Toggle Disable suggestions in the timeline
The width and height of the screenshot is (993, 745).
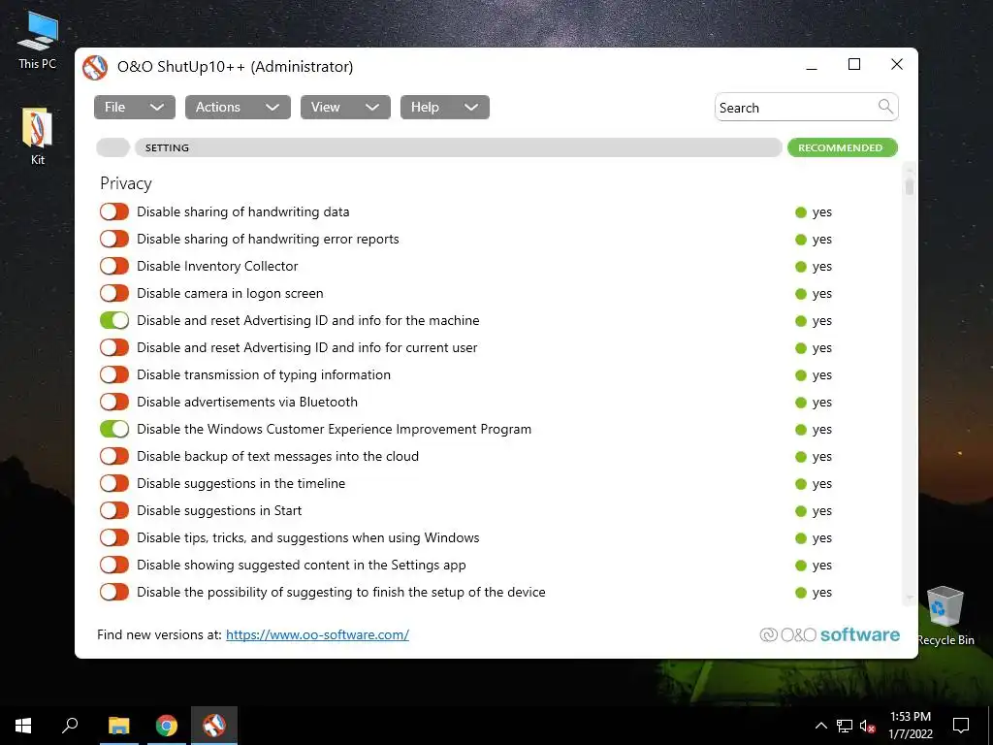click(x=114, y=483)
